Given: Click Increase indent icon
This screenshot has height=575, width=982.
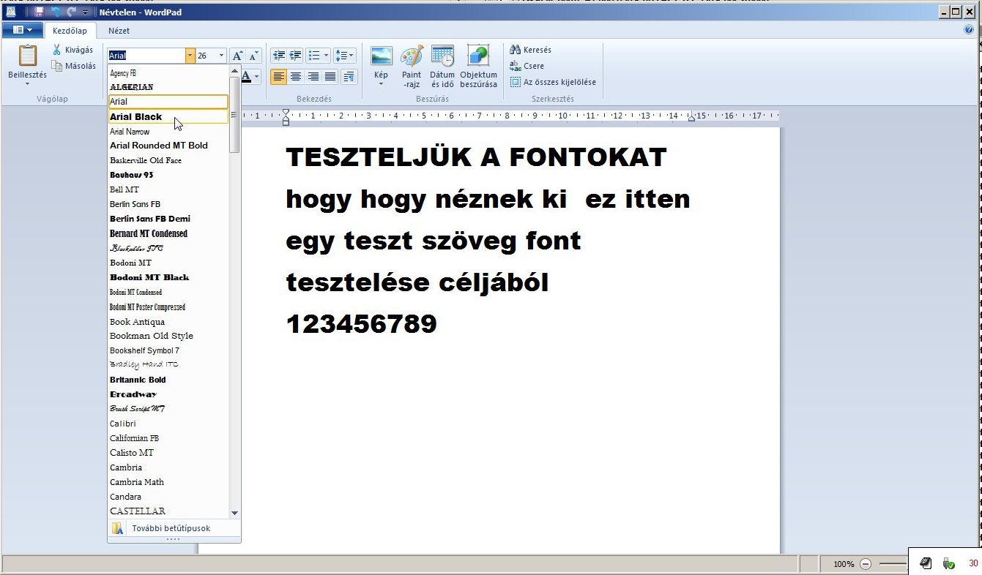Looking at the screenshot, I should pyautogui.click(x=295, y=56).
